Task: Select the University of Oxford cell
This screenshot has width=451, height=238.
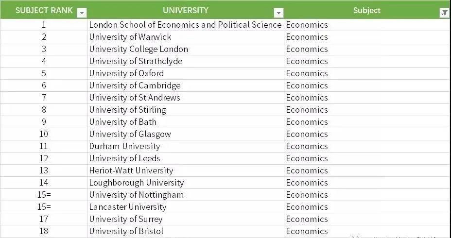Action: click(x=186, y=73)
